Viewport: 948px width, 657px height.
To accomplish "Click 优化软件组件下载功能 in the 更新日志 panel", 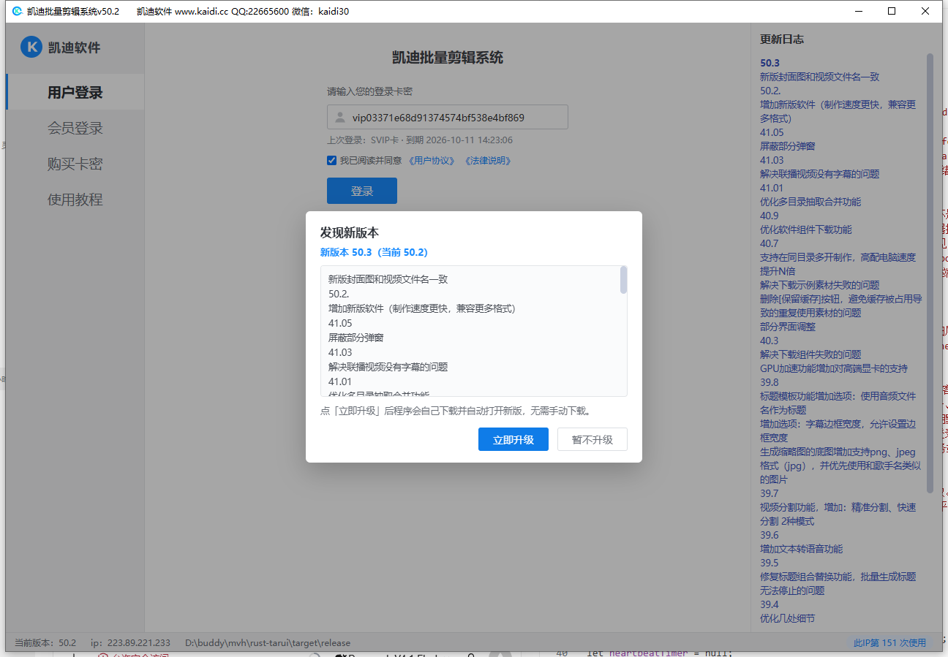I will tap(806, 229).
